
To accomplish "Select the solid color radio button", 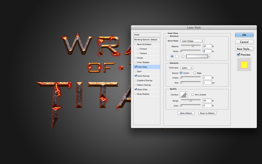I will pos(172,56).
